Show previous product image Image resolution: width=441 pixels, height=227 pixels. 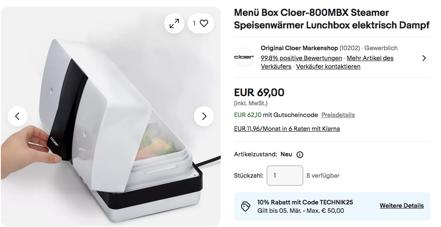[x=18, y=116]
